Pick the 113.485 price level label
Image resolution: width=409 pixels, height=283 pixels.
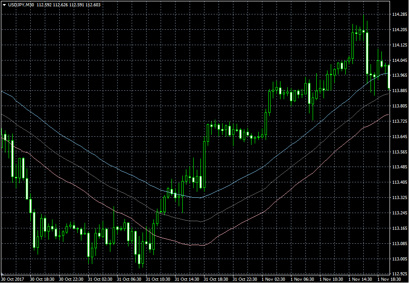pyautogui.click(x=399, y=167)
